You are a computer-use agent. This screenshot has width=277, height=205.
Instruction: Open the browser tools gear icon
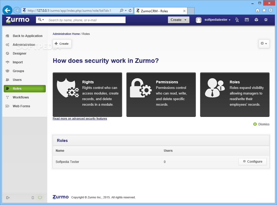[x=270, y=10]
